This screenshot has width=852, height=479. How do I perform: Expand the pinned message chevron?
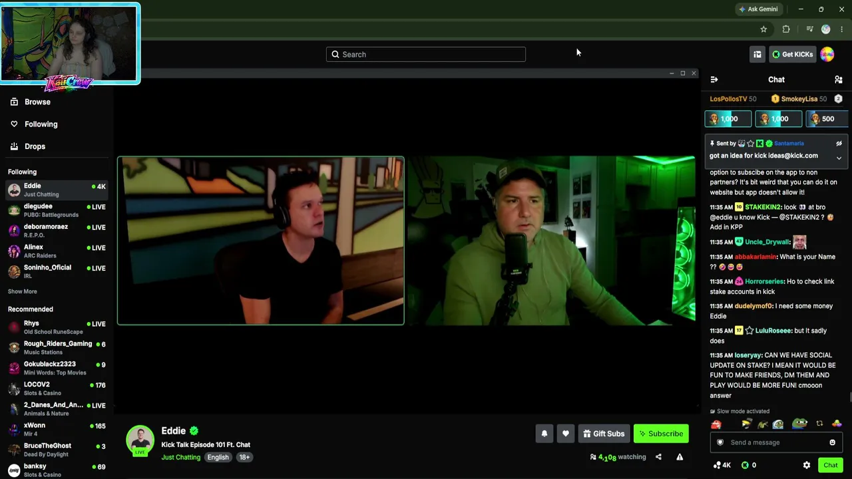tap(839, 158)
